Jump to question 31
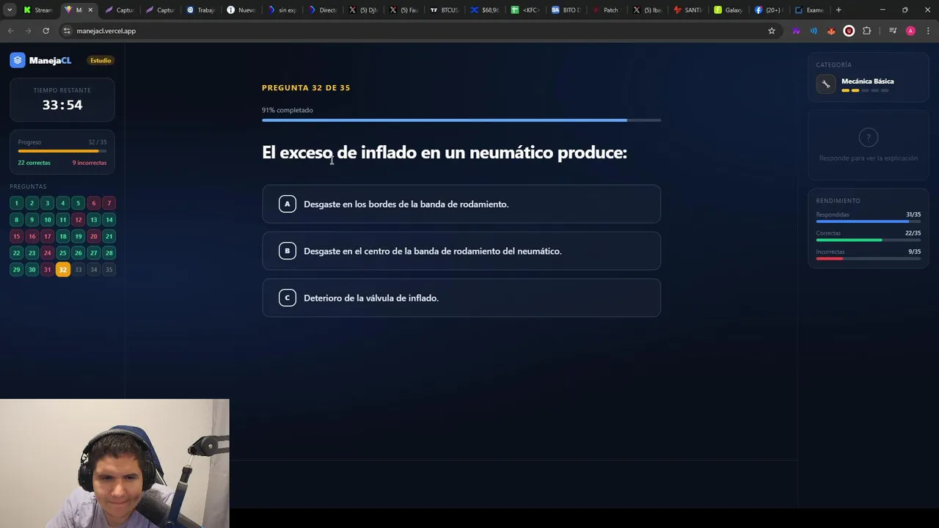The height and width of the screenshot is (528, 939). 47,269
